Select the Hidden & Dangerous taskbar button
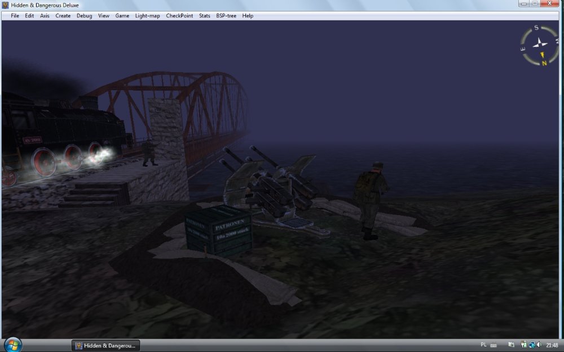564x352 pixels. pyautogui.click(x=105, y=346)
